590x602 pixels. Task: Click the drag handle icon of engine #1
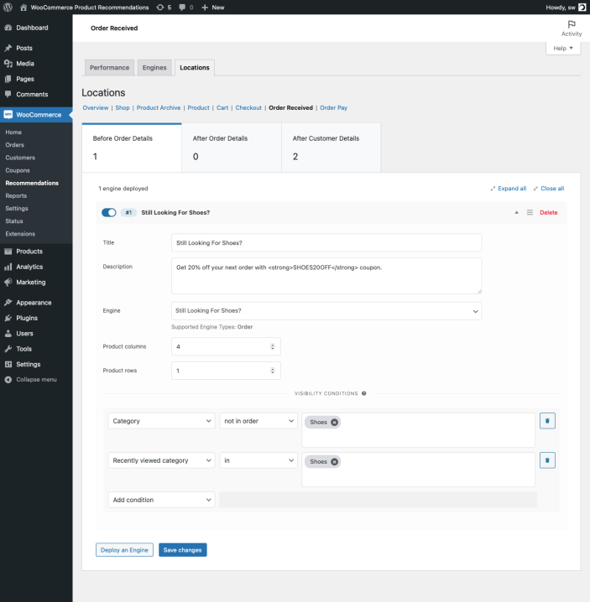[x=530, y=213]
